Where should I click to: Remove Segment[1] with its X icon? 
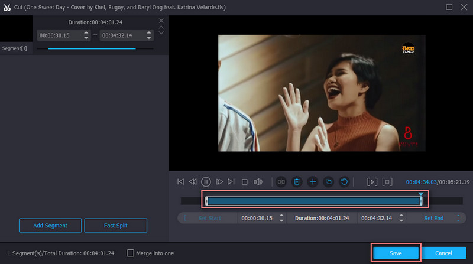161,21
